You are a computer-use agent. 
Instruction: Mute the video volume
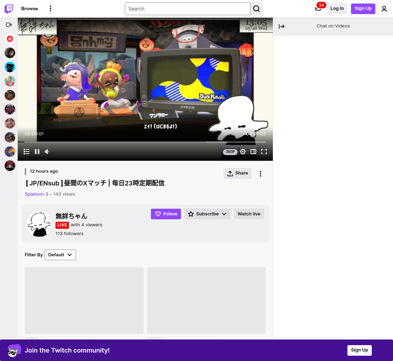coord(47,152)
